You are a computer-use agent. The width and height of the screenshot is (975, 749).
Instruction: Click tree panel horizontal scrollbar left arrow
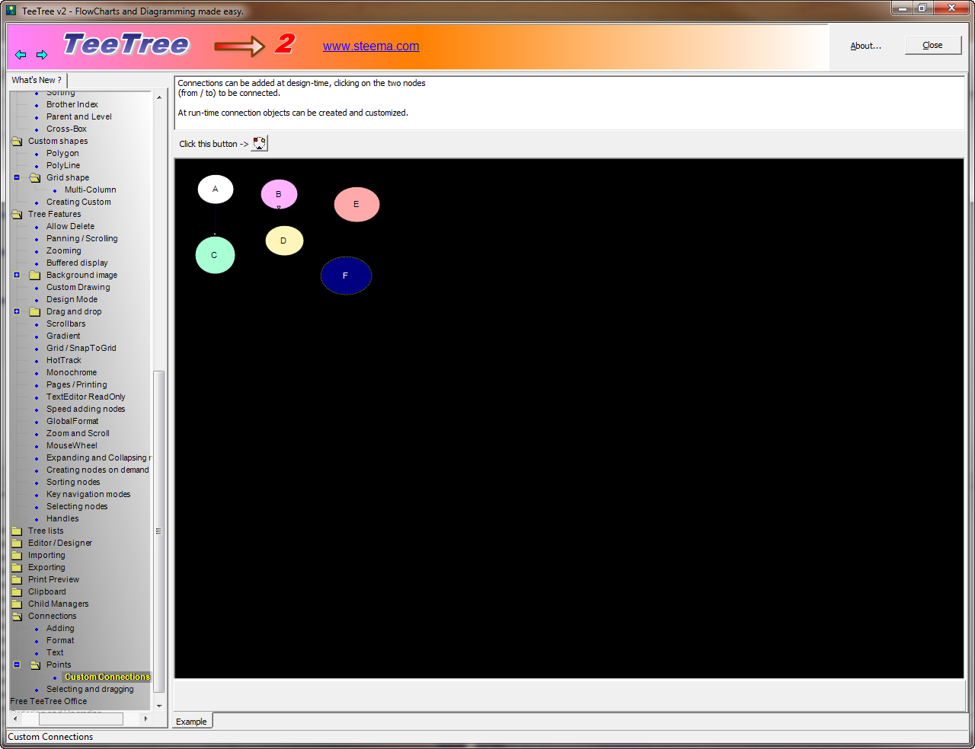(x=16, y=719)
